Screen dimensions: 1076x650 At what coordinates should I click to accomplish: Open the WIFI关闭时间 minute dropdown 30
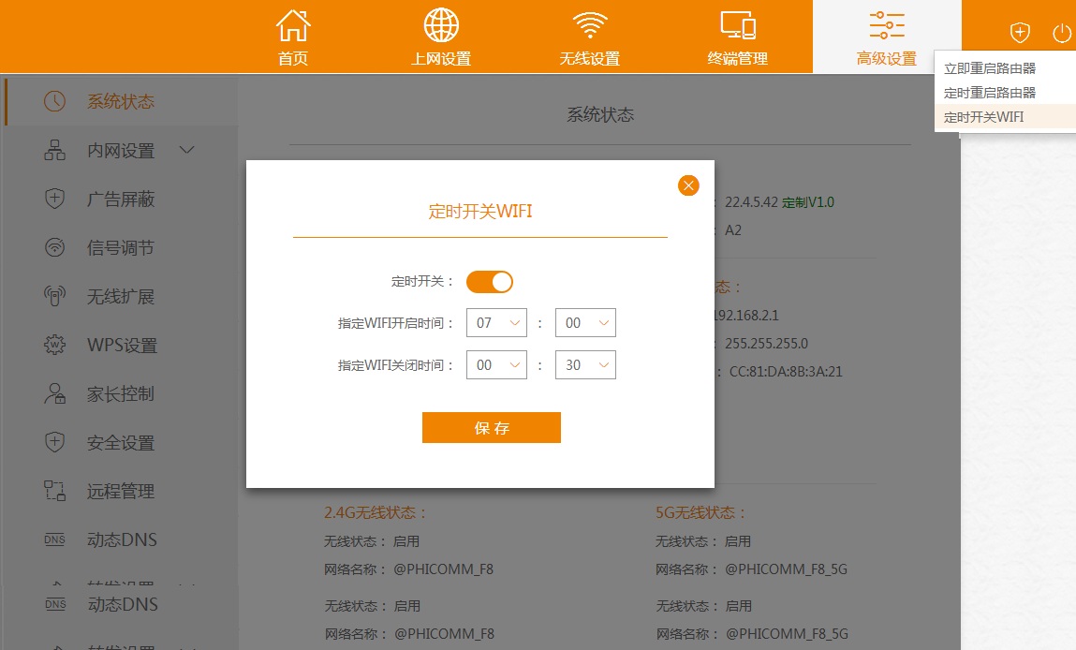pyautogui.click(x=585, y=365)
